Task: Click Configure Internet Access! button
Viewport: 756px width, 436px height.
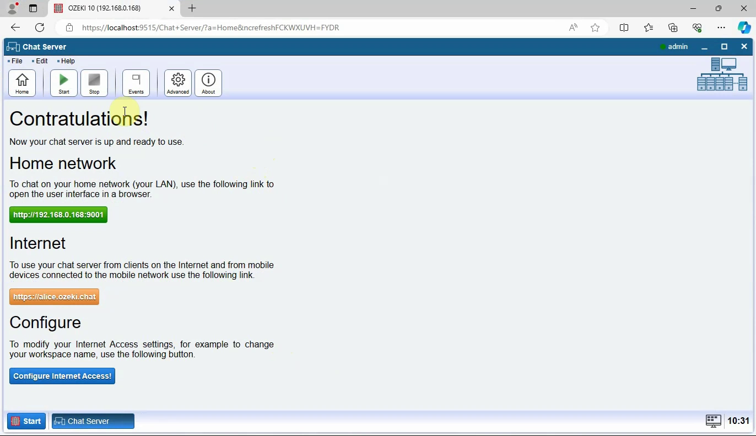Action: coord(62,376)
